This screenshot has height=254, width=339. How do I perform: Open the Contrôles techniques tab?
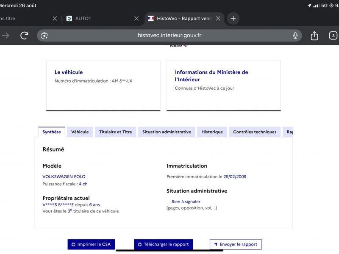click(255, 132)
